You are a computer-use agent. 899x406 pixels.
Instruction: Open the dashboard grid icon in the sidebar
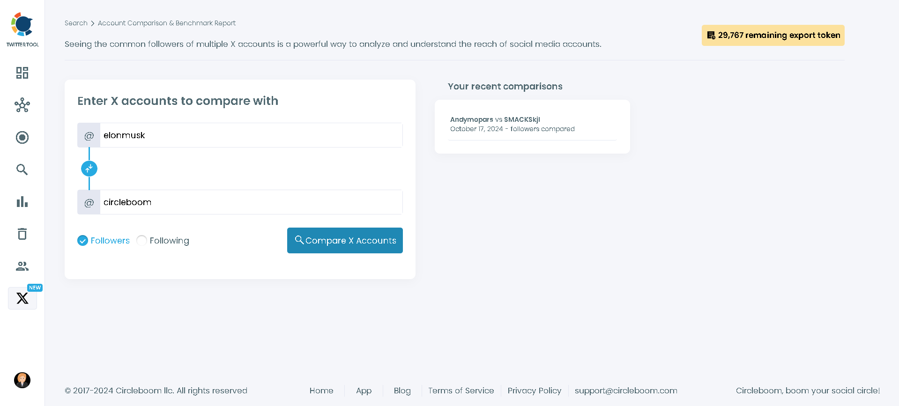click(22, 73)
